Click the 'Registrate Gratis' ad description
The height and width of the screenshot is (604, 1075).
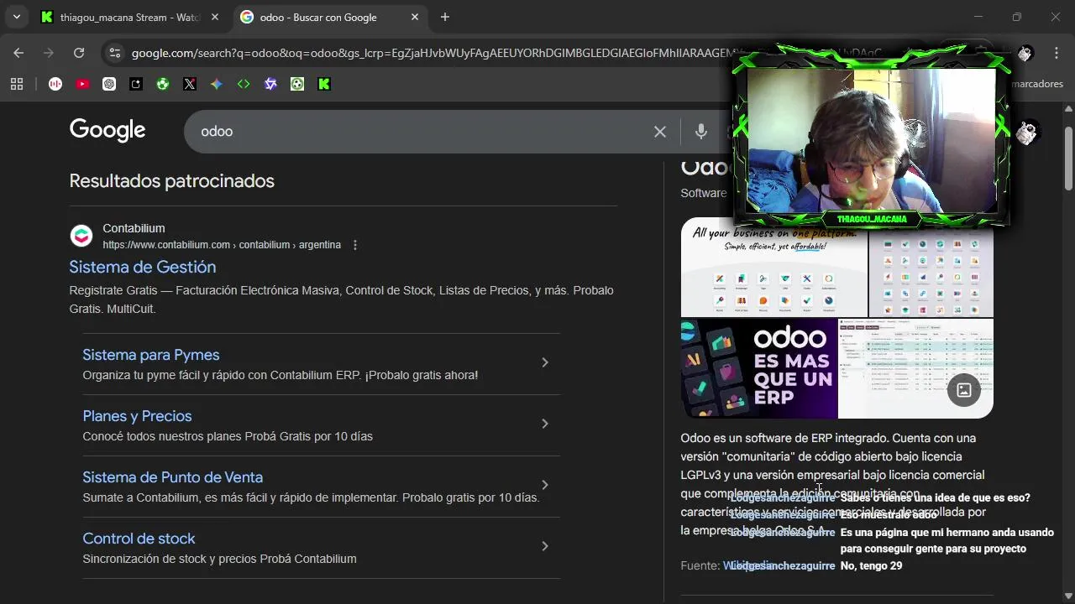[x=342, y=299]
